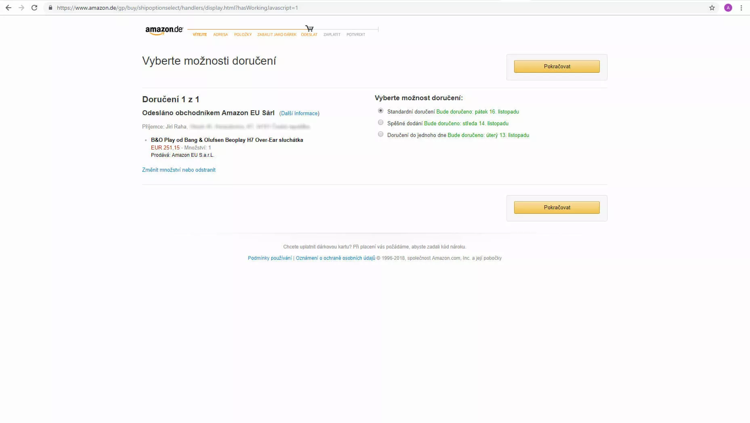
Task: Click 'Příjemce: Jiri Raha' text
Action: [164, 127]
